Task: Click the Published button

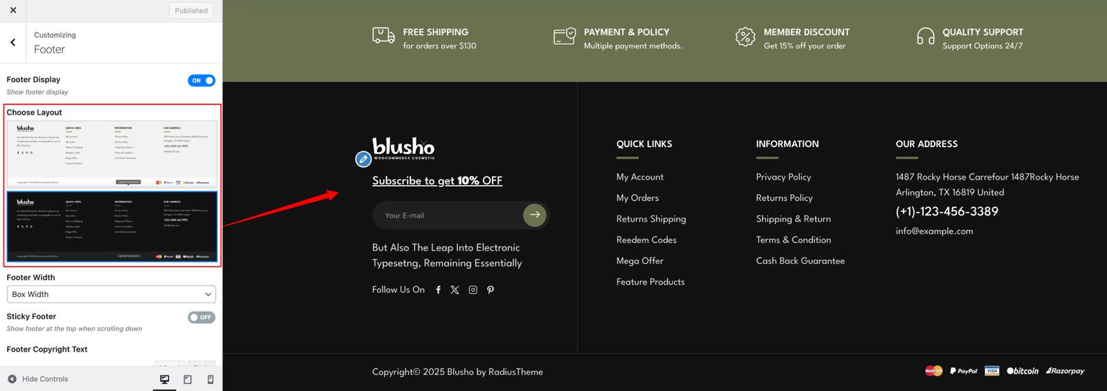Action: [x=191, y=10]
